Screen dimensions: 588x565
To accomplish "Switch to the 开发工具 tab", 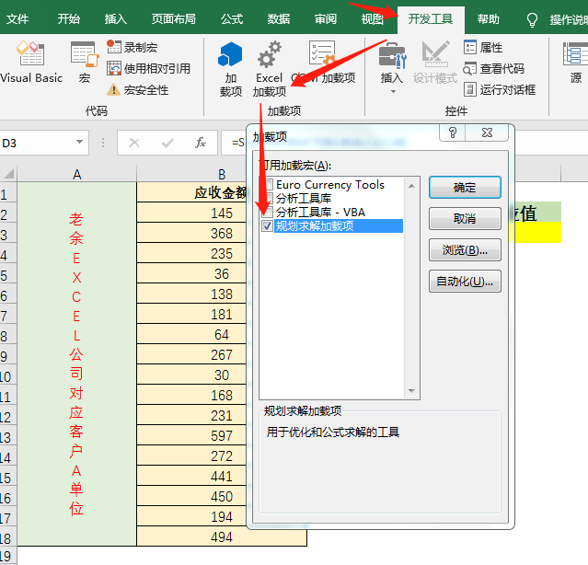I will [431, 19].
